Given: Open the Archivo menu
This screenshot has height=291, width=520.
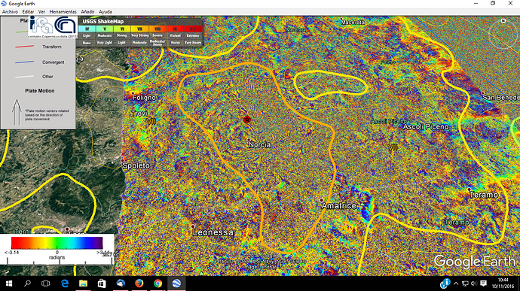Looking at the screenshot, I should point(10,11).
